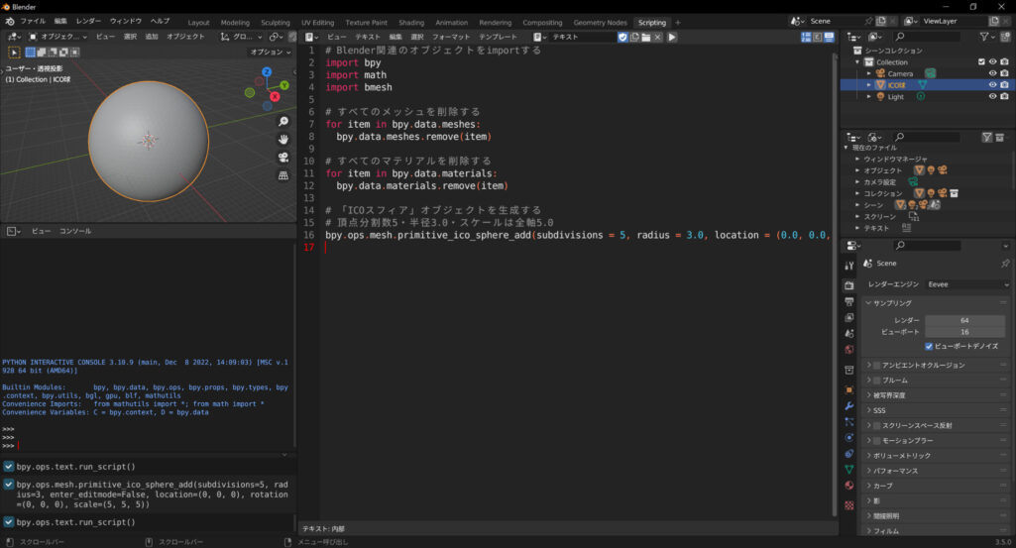
Task: Enable Motion Blur checkbox
Action: (876, 440)
